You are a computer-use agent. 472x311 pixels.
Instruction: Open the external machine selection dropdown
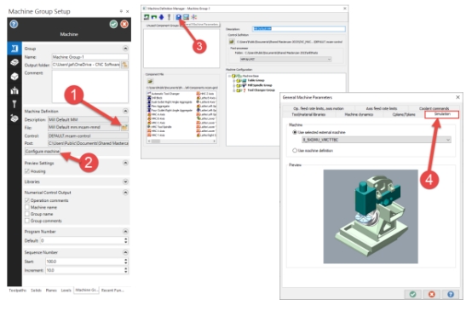376,140
